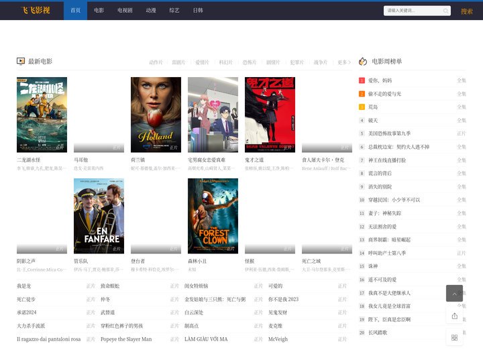Click the 阴影之声 movie title
483x362 pixels.
[x=26, y=261]
